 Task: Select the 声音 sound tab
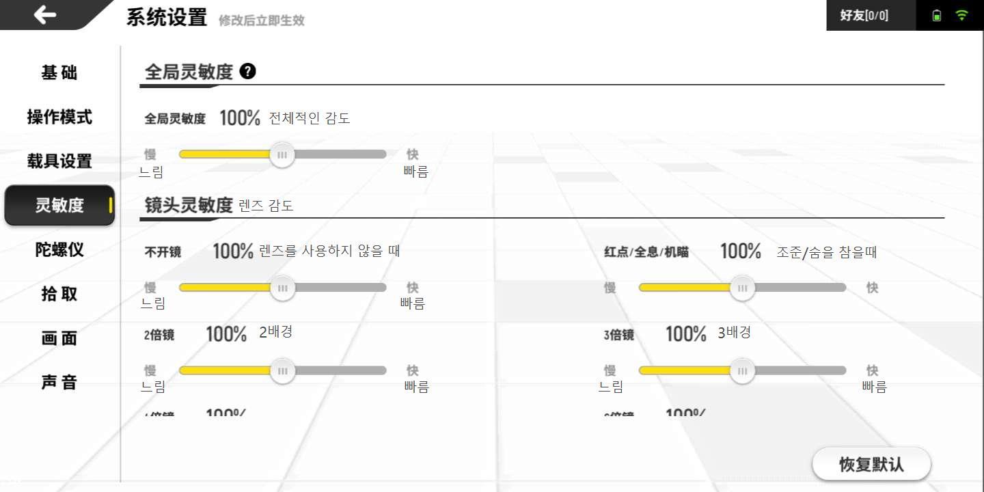pyautogui.click(x=59, y=383)
